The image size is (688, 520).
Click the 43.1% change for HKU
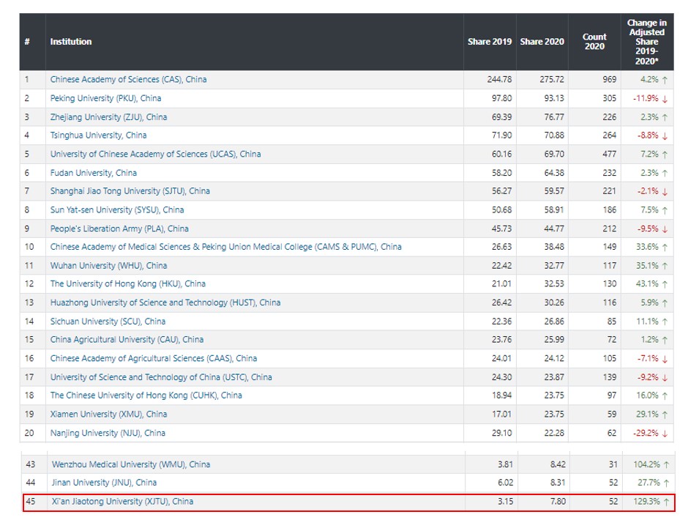pyautogui.click(x=648, y=283)
